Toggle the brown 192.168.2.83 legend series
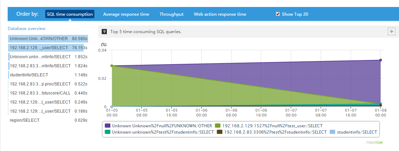399x151 pixels. point(220,132)
